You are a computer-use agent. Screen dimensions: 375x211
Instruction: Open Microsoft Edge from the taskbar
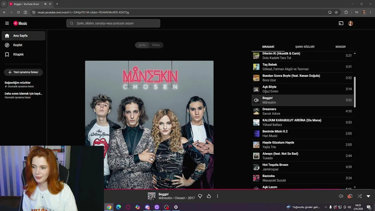[119, 207]
